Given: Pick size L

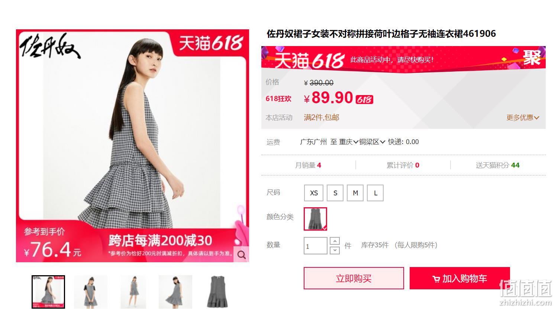Looking at the screenshot, I should 375,193.
